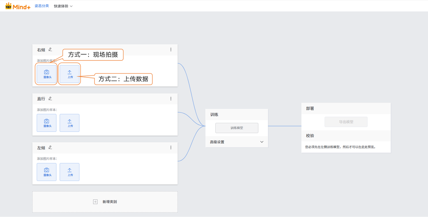Open the 右倾 class three-dot menu

click(171, 50)
